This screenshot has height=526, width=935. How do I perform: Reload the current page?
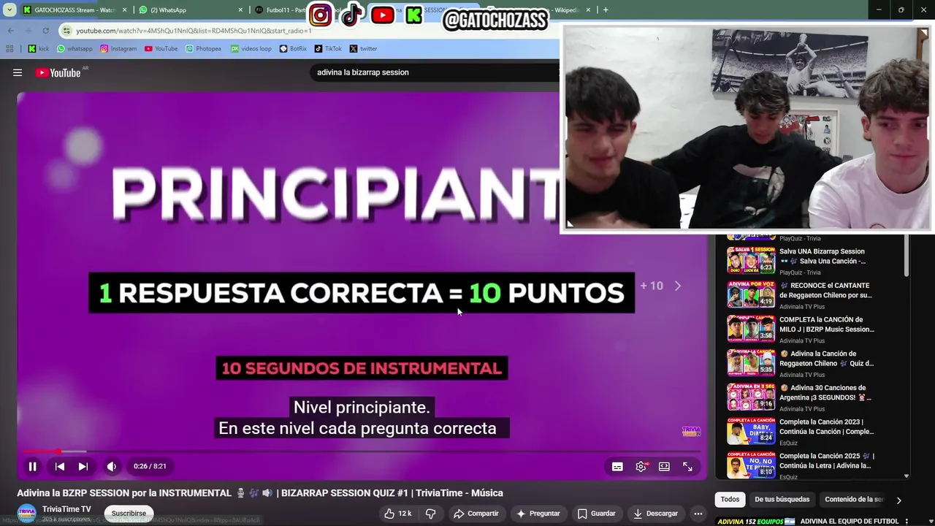pos(45,31)
